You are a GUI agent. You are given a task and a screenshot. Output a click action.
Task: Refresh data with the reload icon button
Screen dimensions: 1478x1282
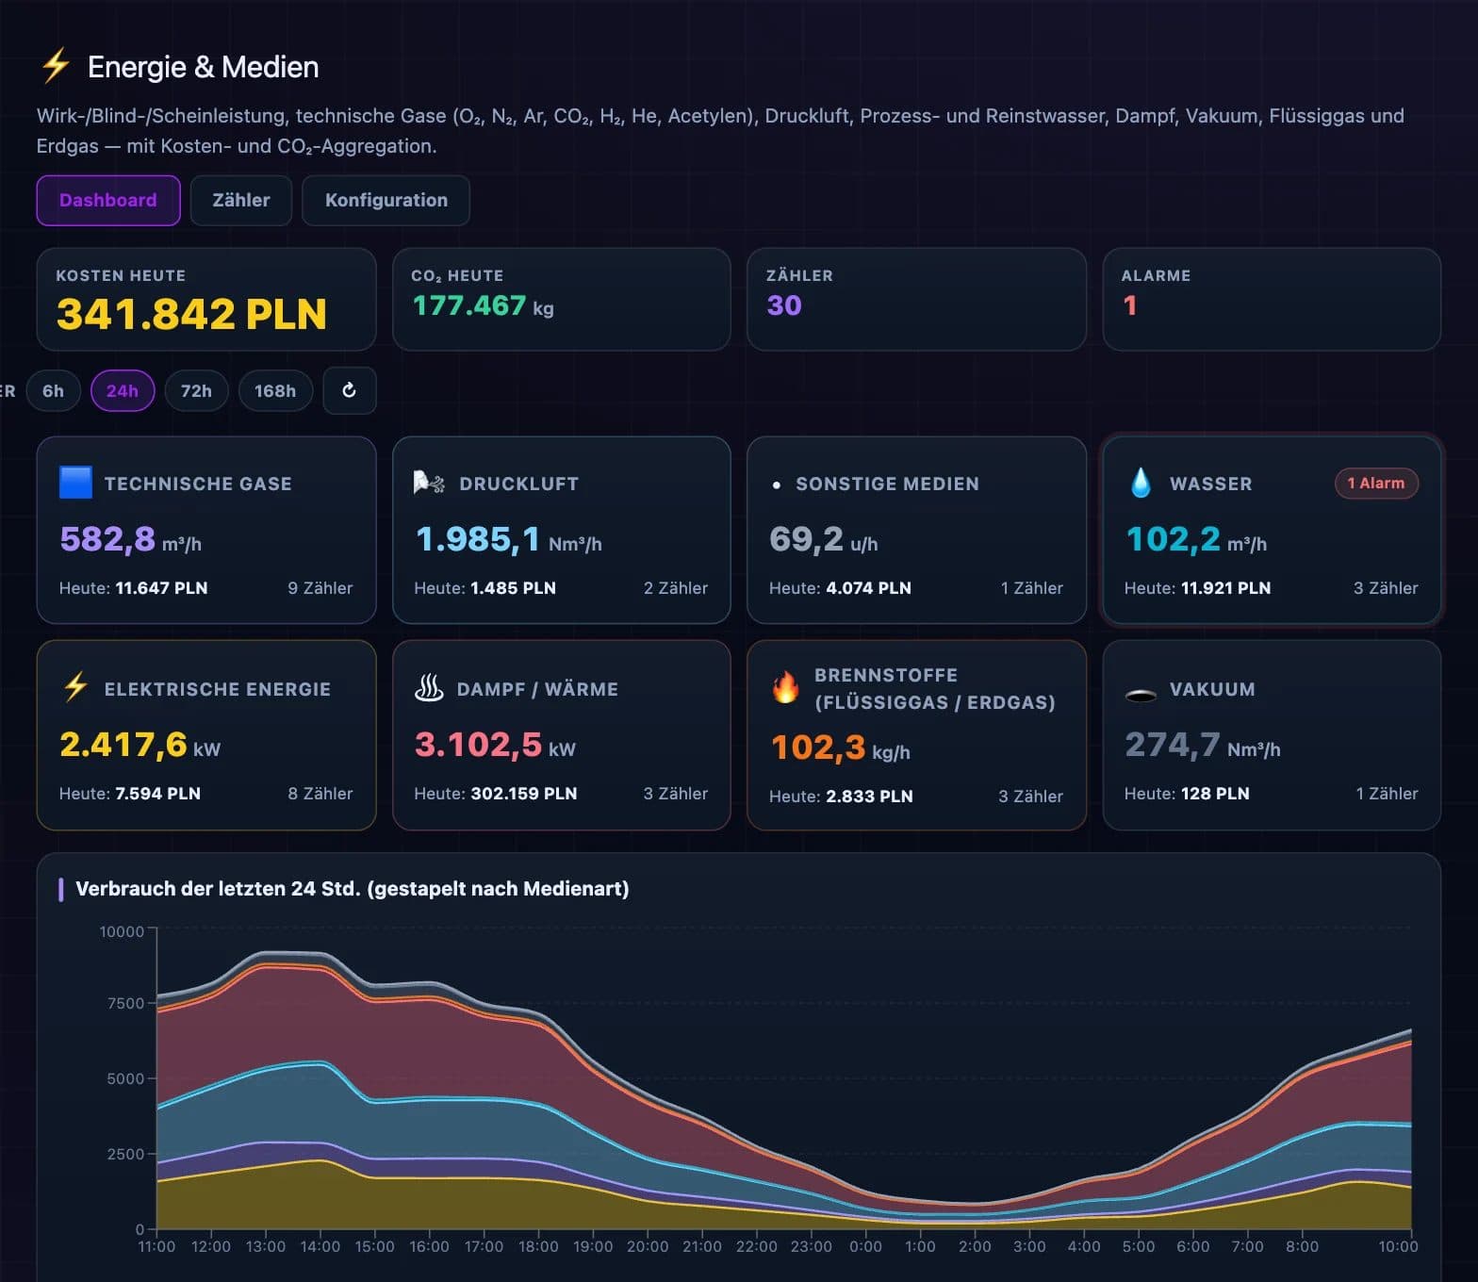coord(349,390)
